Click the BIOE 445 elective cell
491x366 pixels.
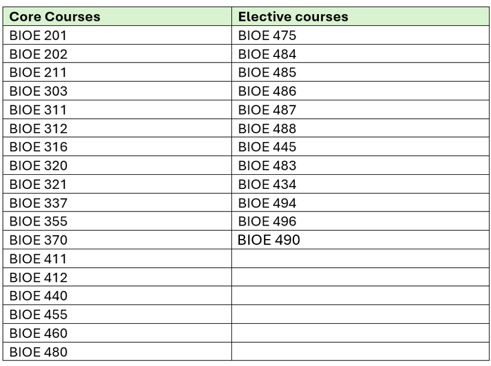click(x=360, y=147)
